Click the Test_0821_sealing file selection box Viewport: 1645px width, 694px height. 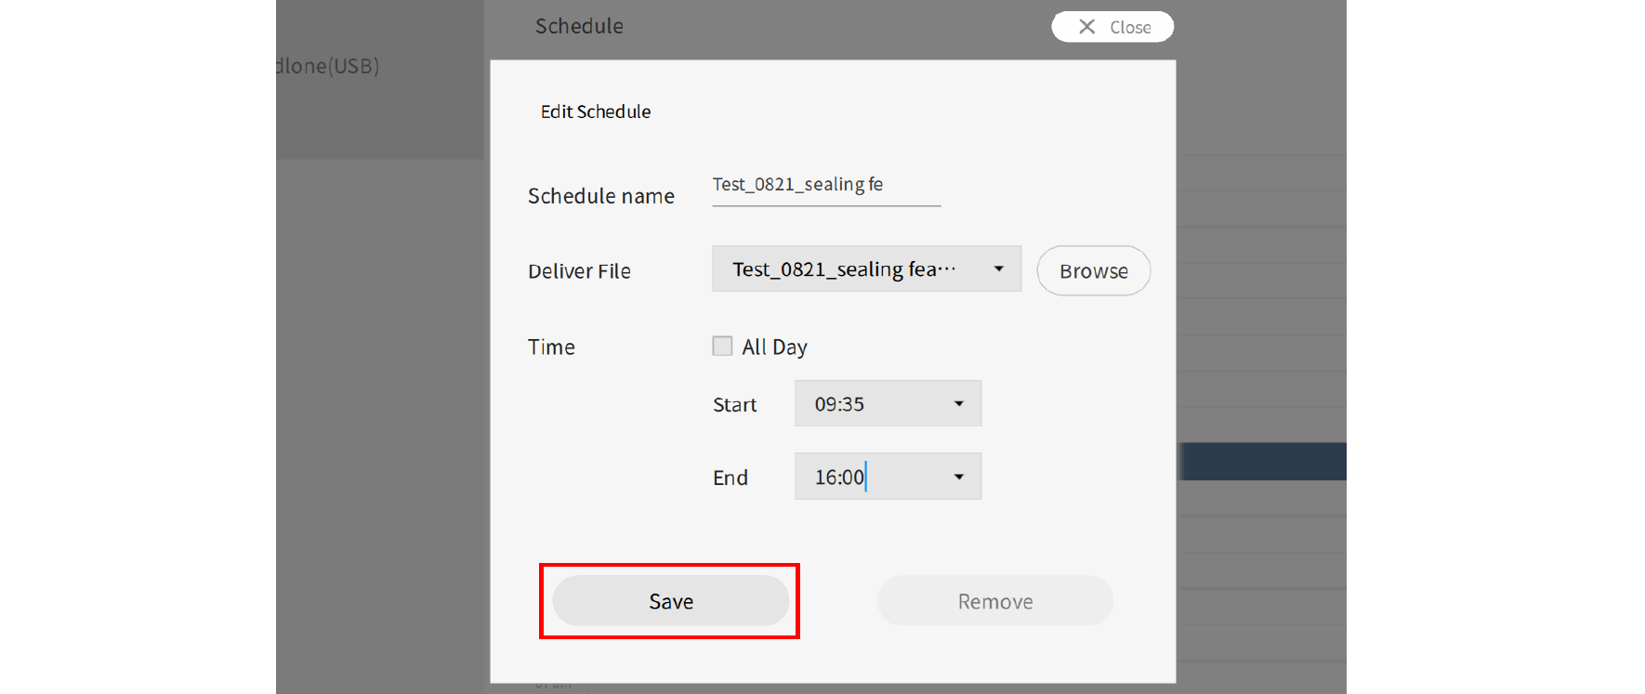(x=846, y=269)
